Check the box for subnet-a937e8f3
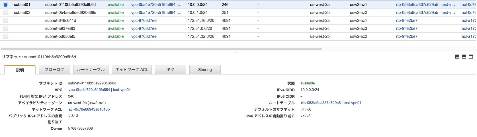The image size is (477, 137). (x=6, y=29)
